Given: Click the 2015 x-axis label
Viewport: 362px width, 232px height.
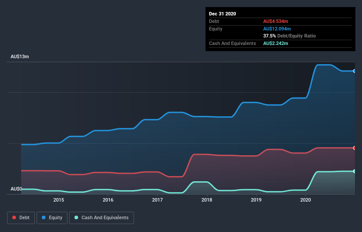Looking at the screenshot, I should [x=59, y=200].
